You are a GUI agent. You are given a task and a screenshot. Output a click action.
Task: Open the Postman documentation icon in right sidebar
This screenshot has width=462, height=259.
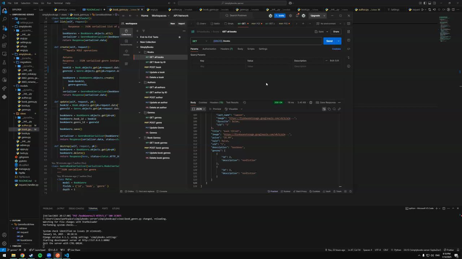coord(348,32)
